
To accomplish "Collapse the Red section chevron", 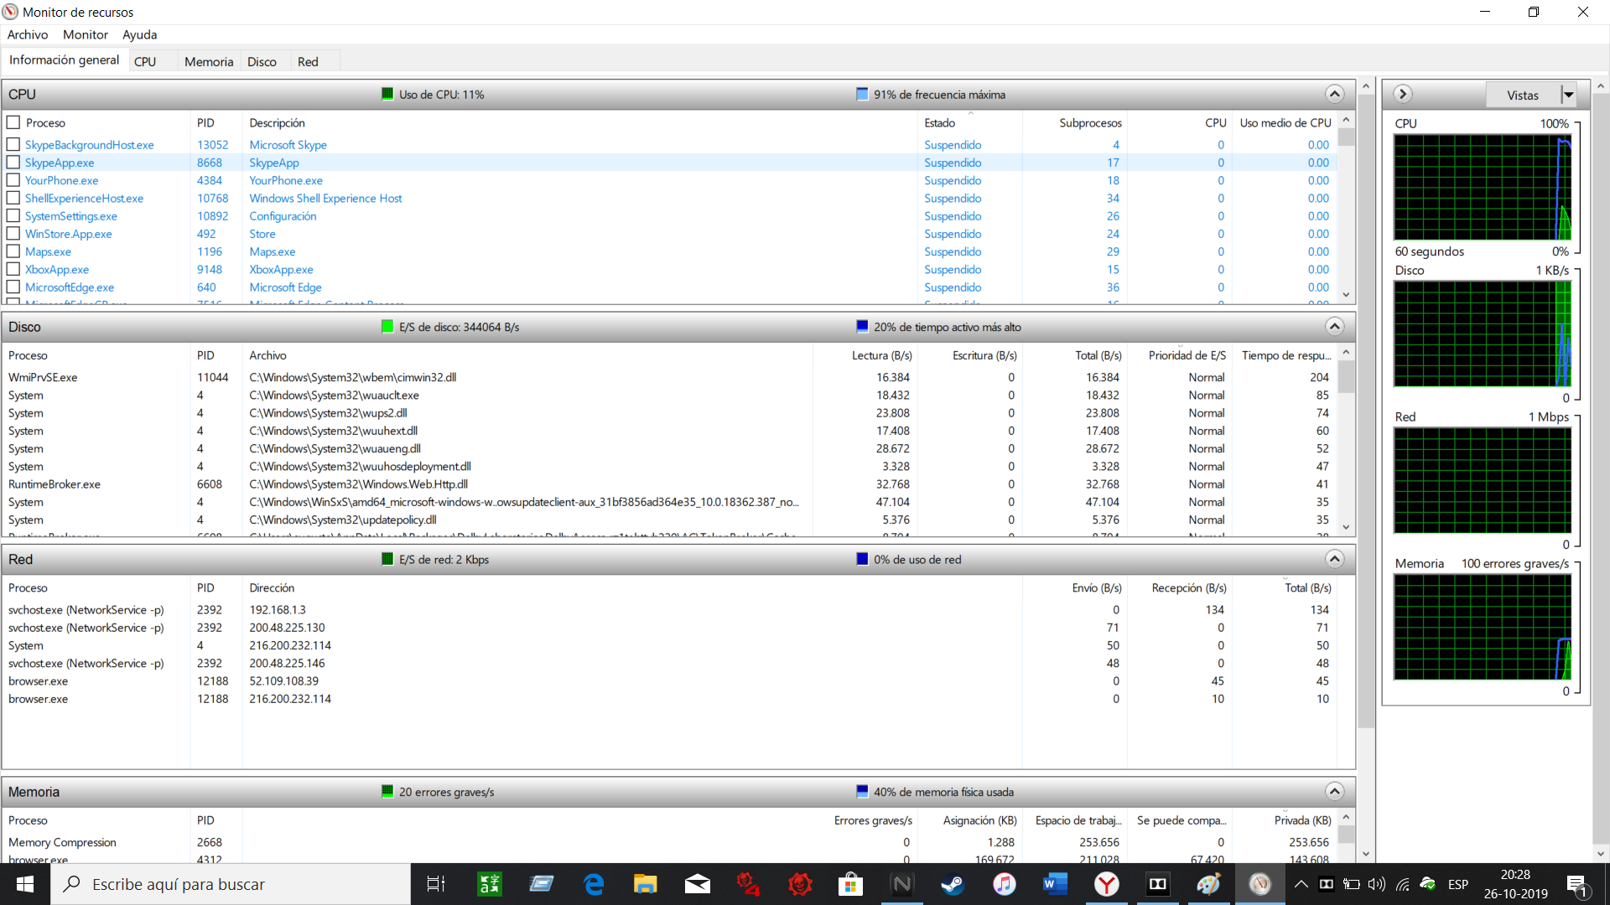I will pos(1334,559).
